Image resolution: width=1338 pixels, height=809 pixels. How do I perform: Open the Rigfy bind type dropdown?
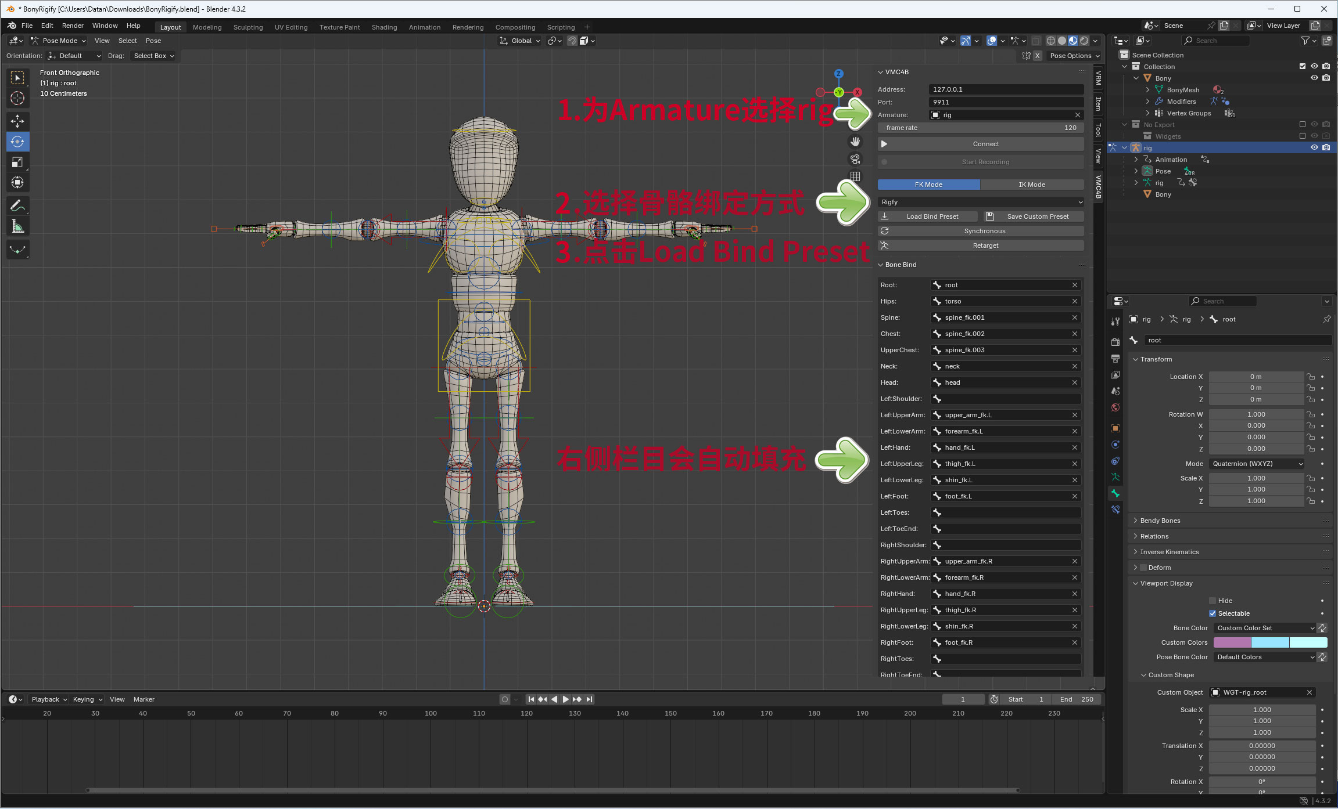pos(981,202)
